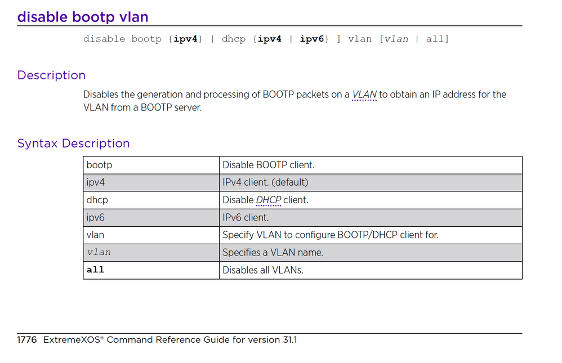Select the 'Description' section heading

click(51, 75)
